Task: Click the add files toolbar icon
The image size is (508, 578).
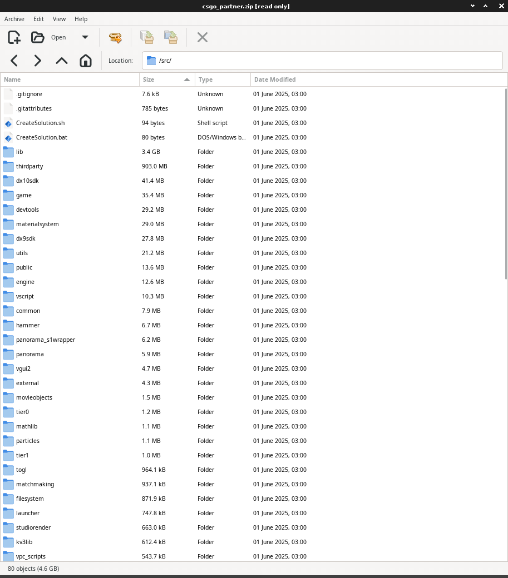Action: [147, 37]
